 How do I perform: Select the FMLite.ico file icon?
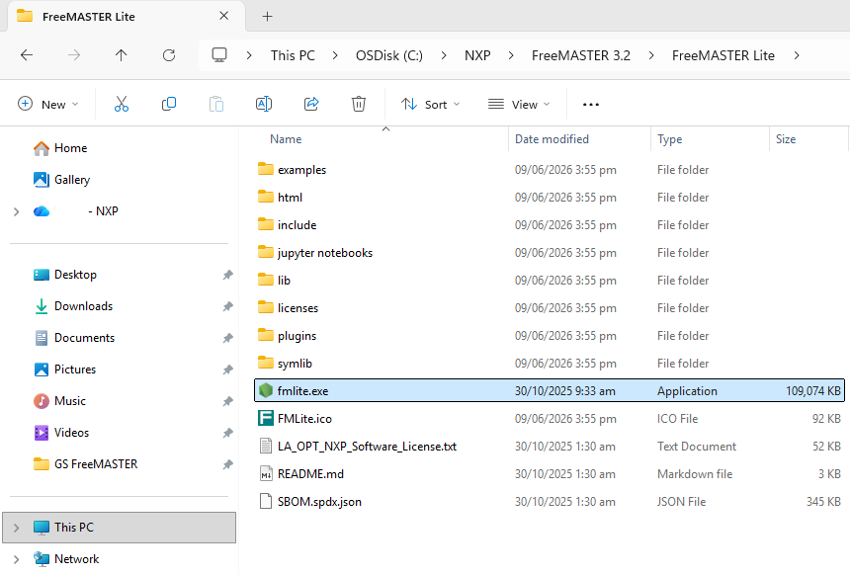pyautogui.click(x=265, y=418)
